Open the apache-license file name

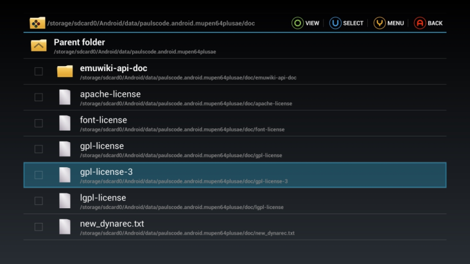click(x=110, y=94)
